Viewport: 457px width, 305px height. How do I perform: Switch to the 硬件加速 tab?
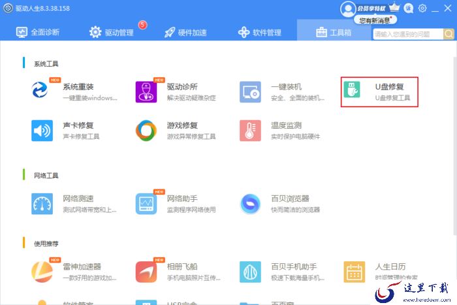click(185, 32)
